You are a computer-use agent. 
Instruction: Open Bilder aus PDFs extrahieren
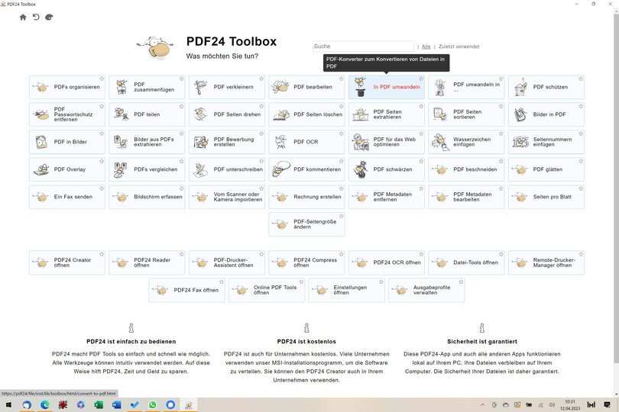(147, 142)
